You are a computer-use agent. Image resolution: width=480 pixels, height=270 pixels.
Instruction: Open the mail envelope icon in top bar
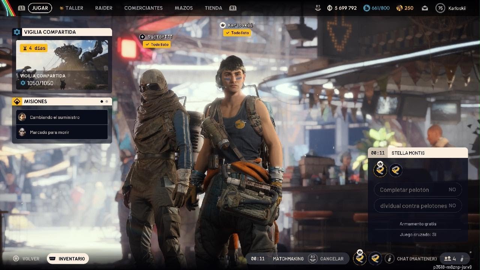click(425, 8)
